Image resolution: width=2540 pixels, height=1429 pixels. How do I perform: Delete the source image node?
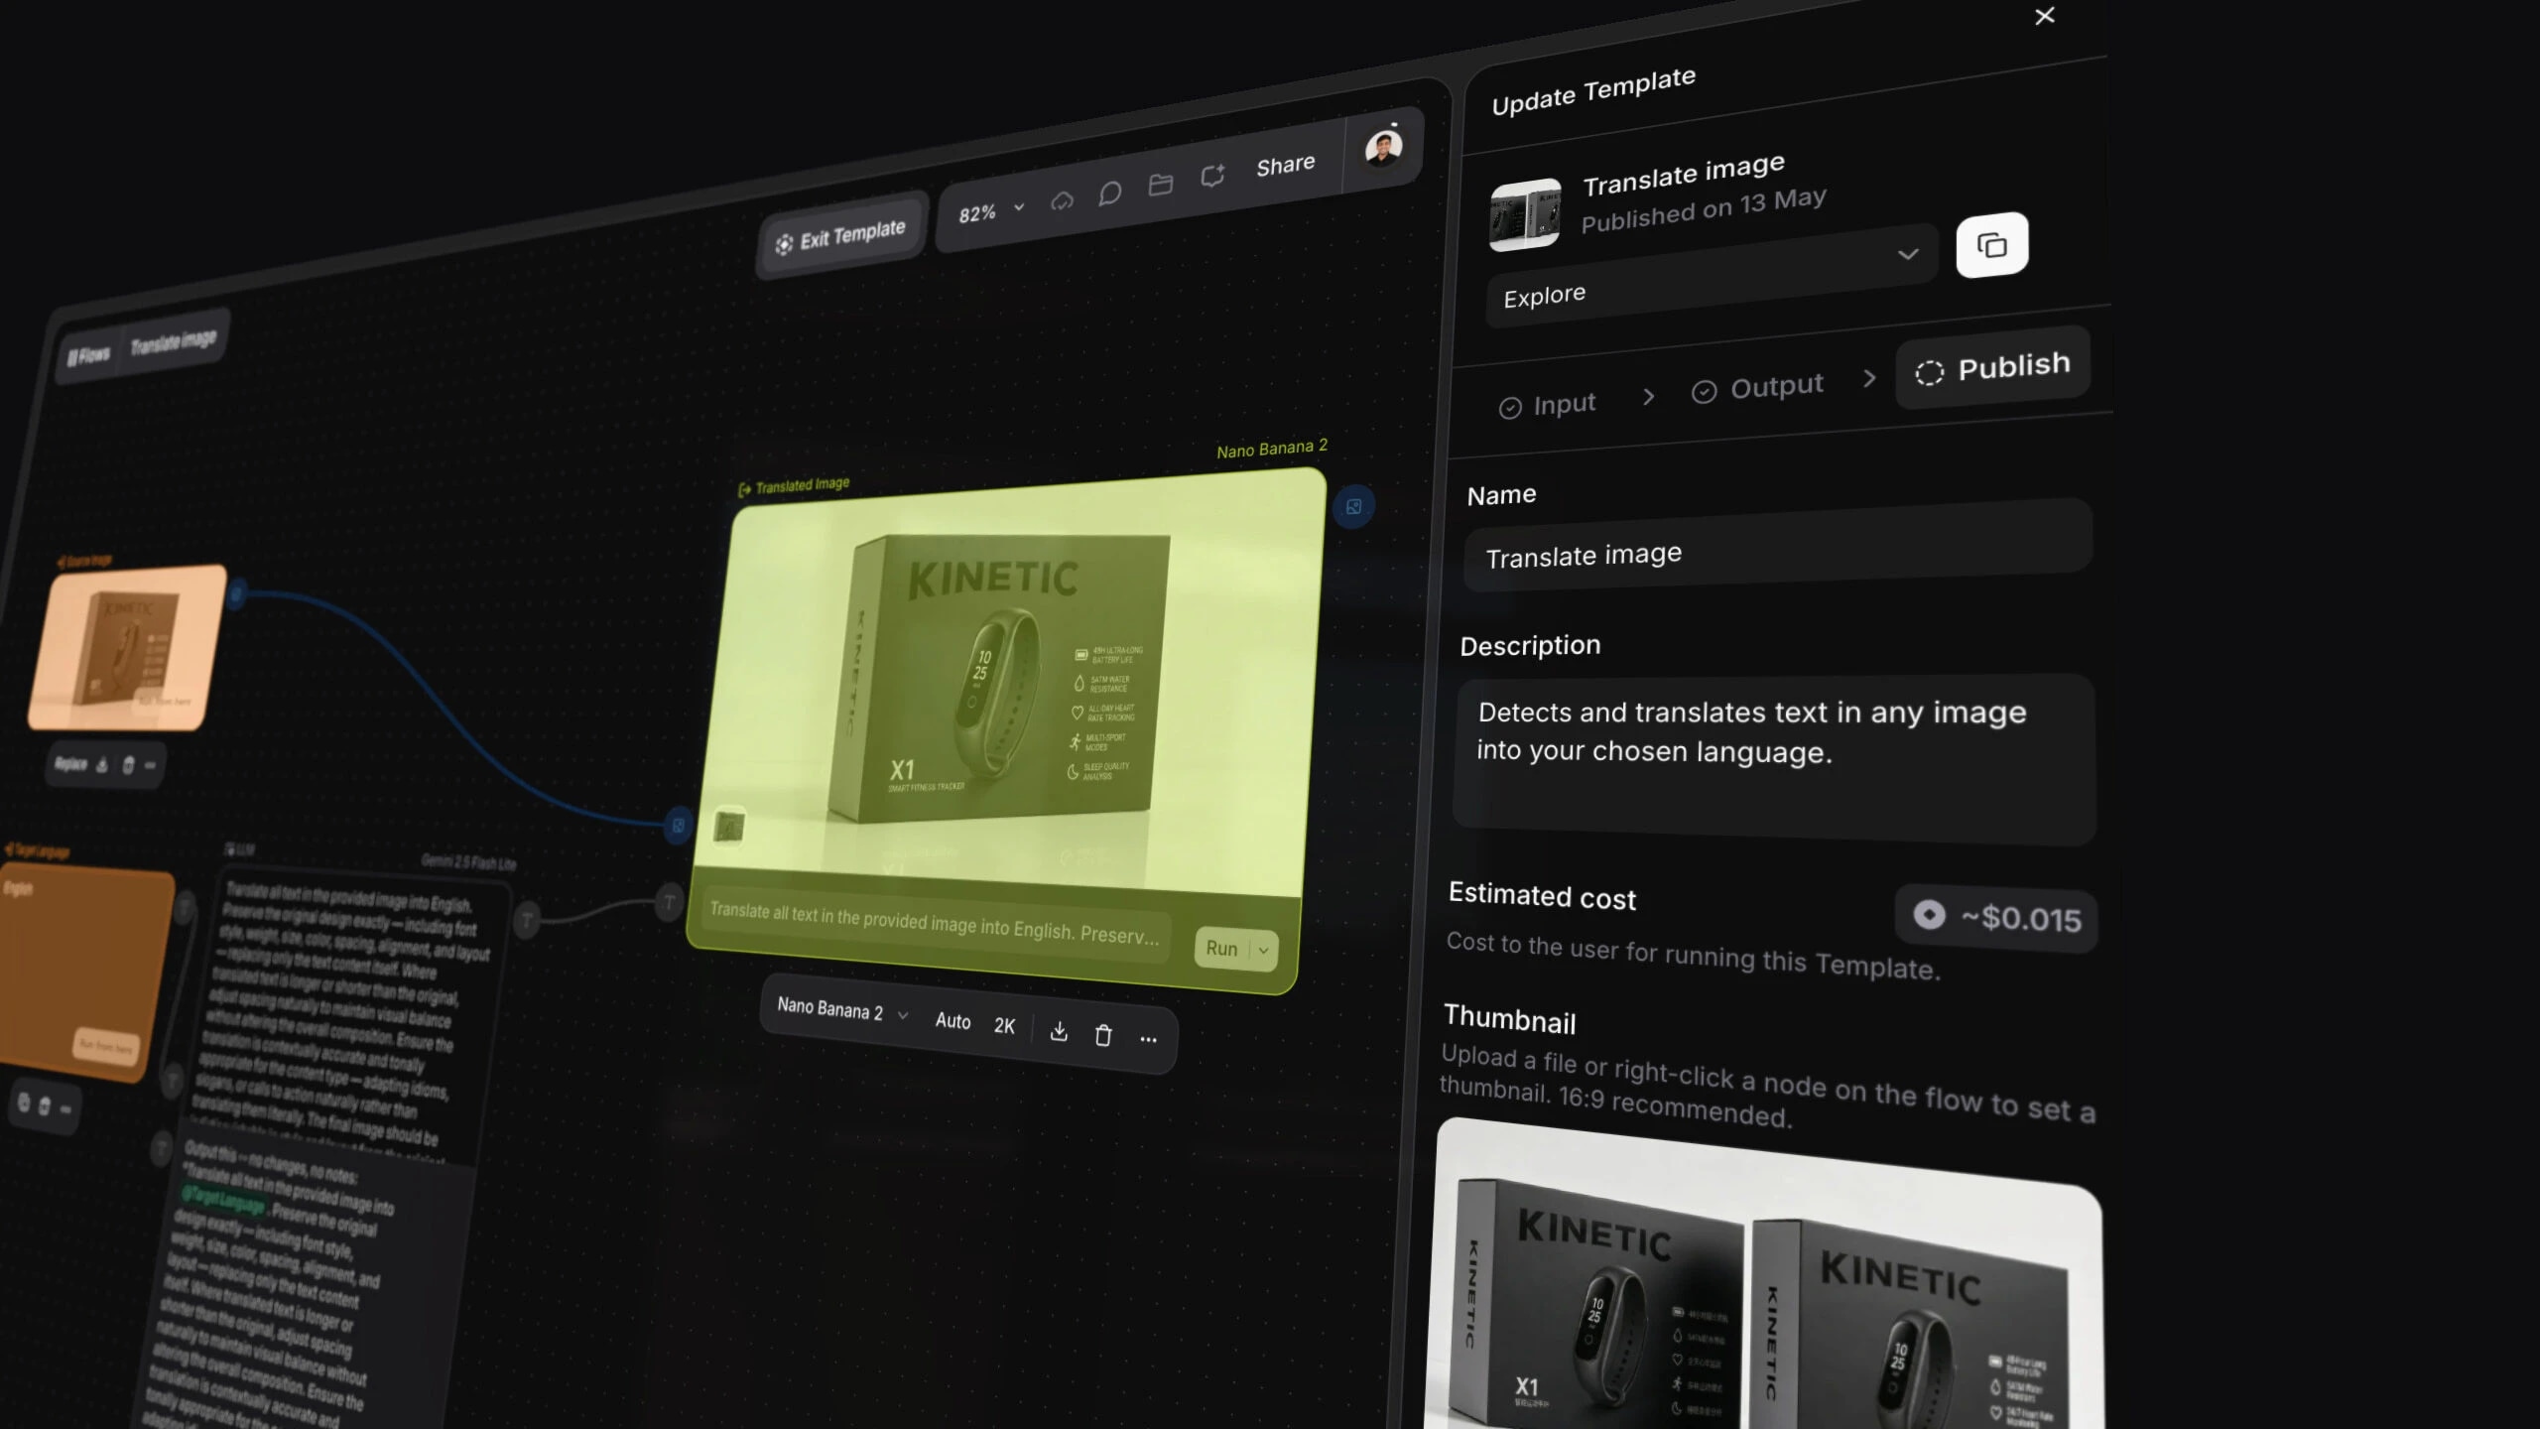coord(128,764)
